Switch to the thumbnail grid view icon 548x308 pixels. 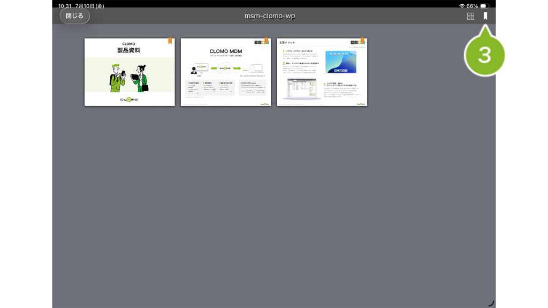tap(470, 16)
